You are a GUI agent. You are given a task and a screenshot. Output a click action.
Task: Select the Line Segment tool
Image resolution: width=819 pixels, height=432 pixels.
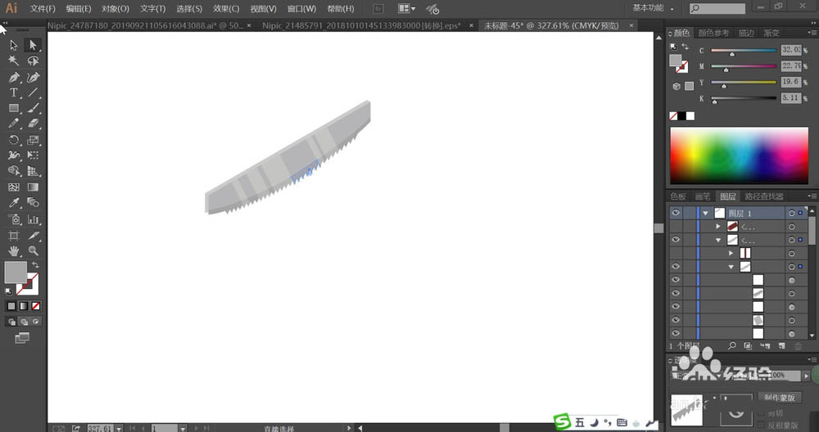(x=33, y=93)
